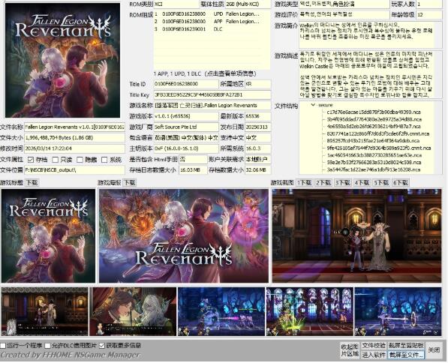Click 下载 button next to 游戏海报

coord(130,182)
